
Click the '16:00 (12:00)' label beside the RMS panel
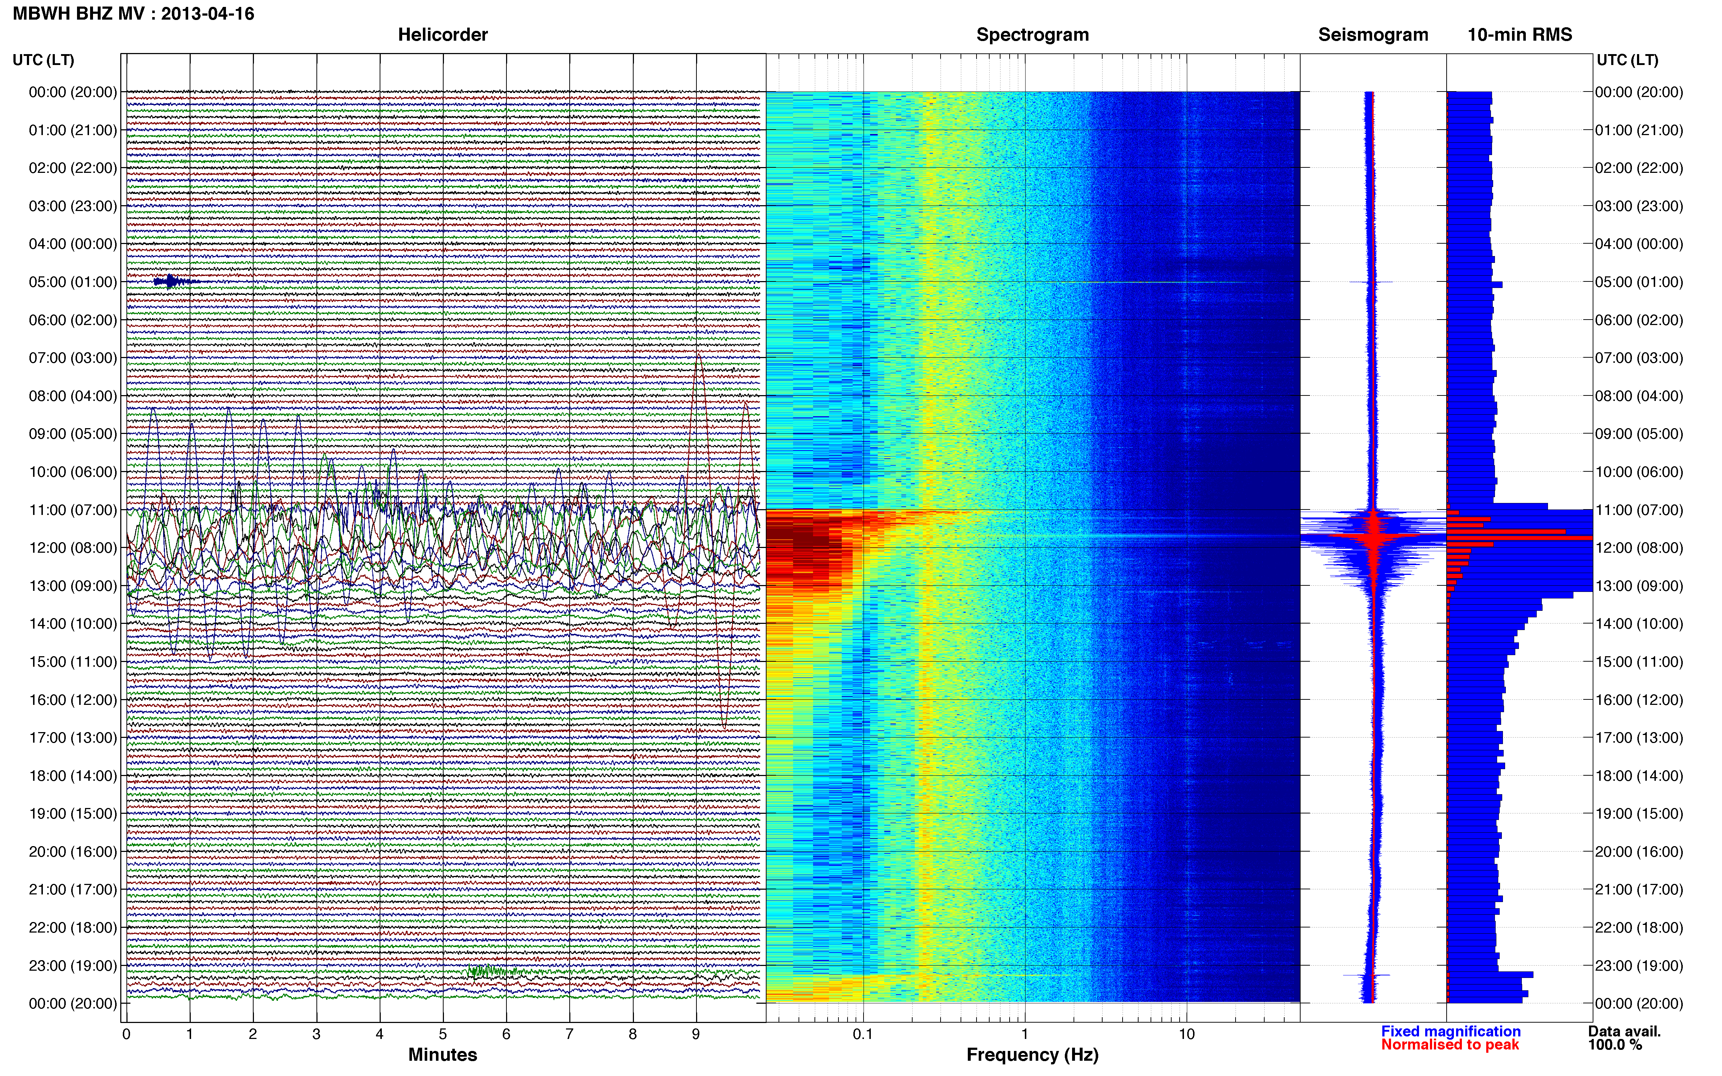coord(1639,699)
